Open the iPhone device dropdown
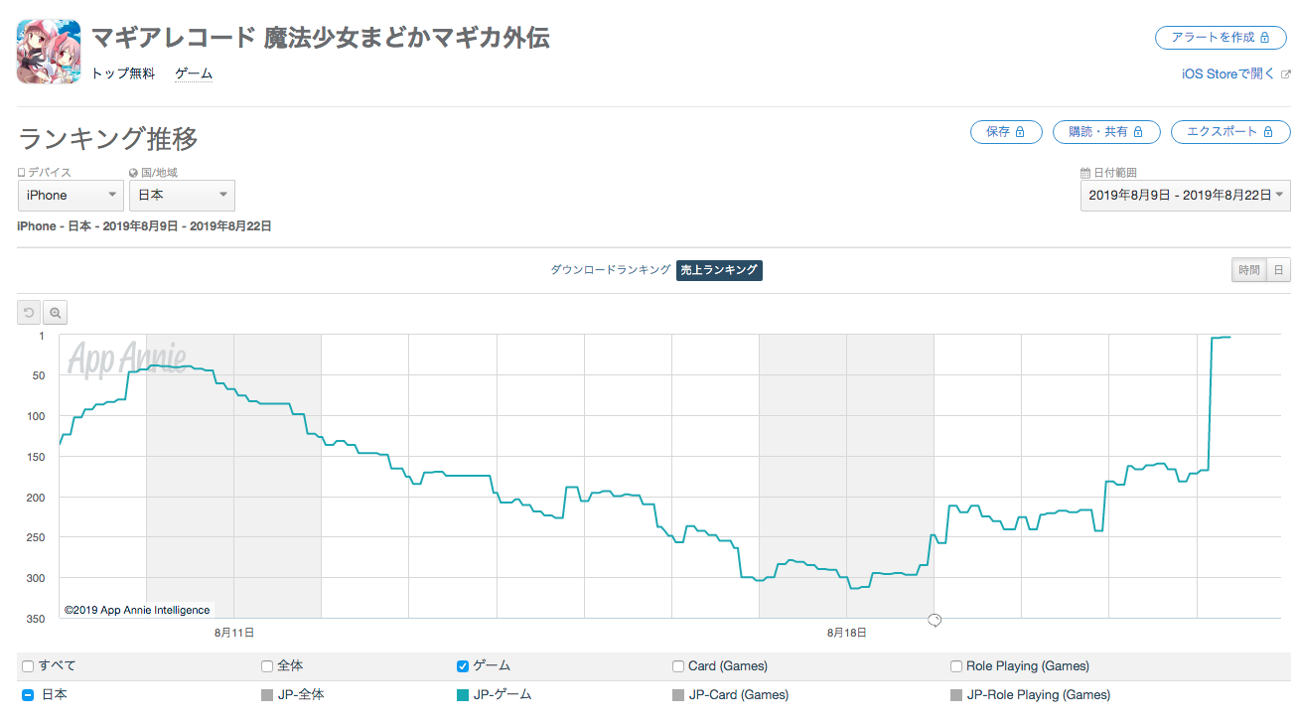Viewport: 1297px width, 722px height. (x=71, y=196)
